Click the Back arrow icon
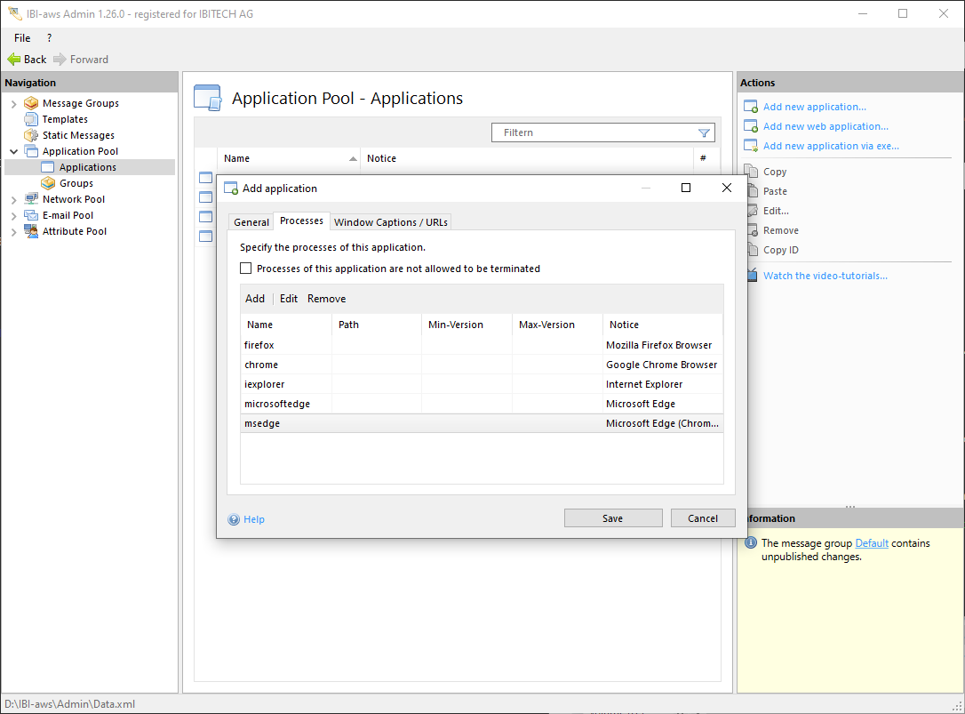This screenshot has width=965, height=714. point(13,60)
